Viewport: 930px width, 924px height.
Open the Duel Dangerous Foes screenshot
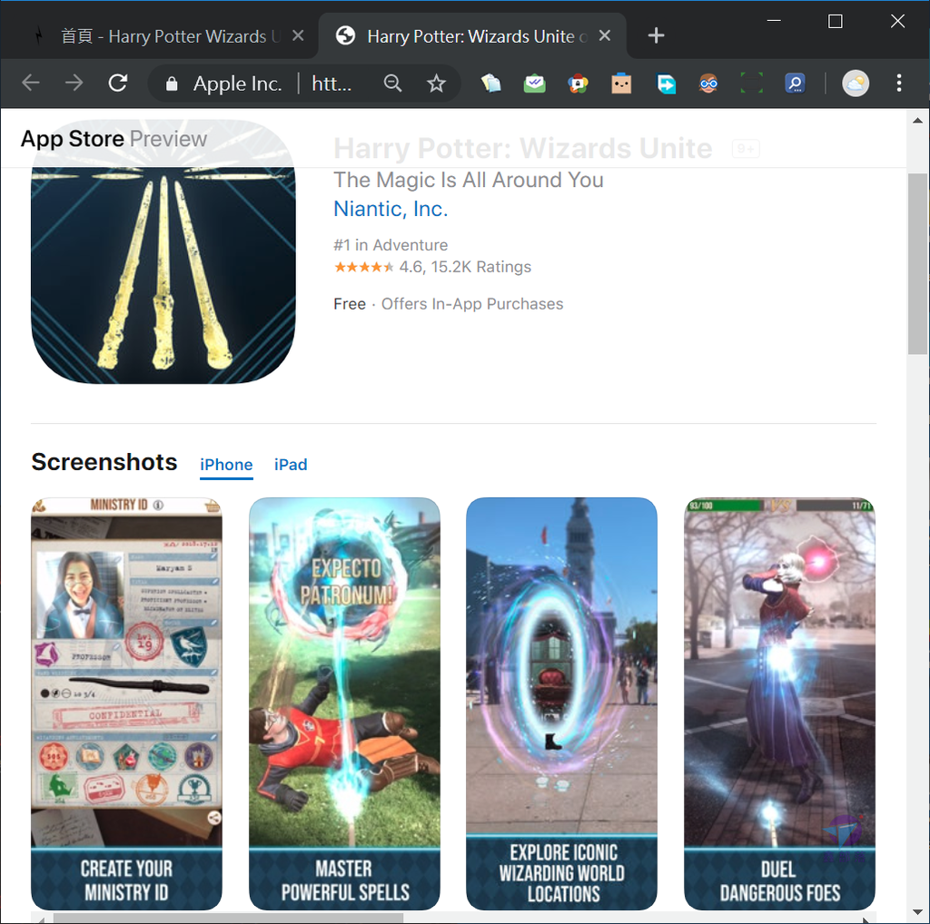[x=779, y=703]
